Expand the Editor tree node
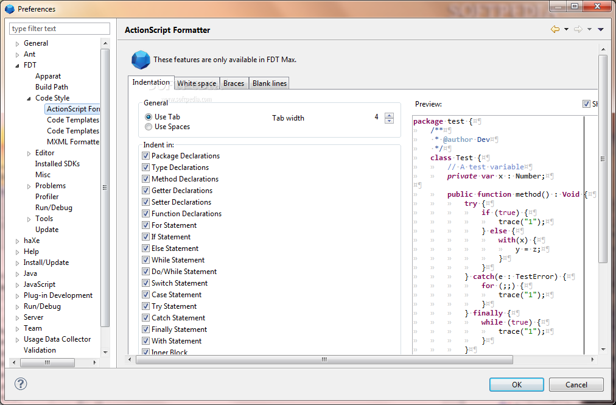This screenshot has width=616, height=405. point(29,153)
